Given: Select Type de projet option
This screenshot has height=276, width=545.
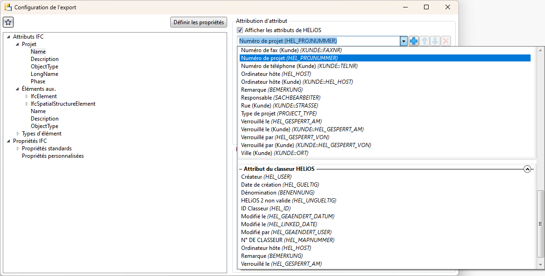Looking at the screenshot, I should [x=385, y=113].
